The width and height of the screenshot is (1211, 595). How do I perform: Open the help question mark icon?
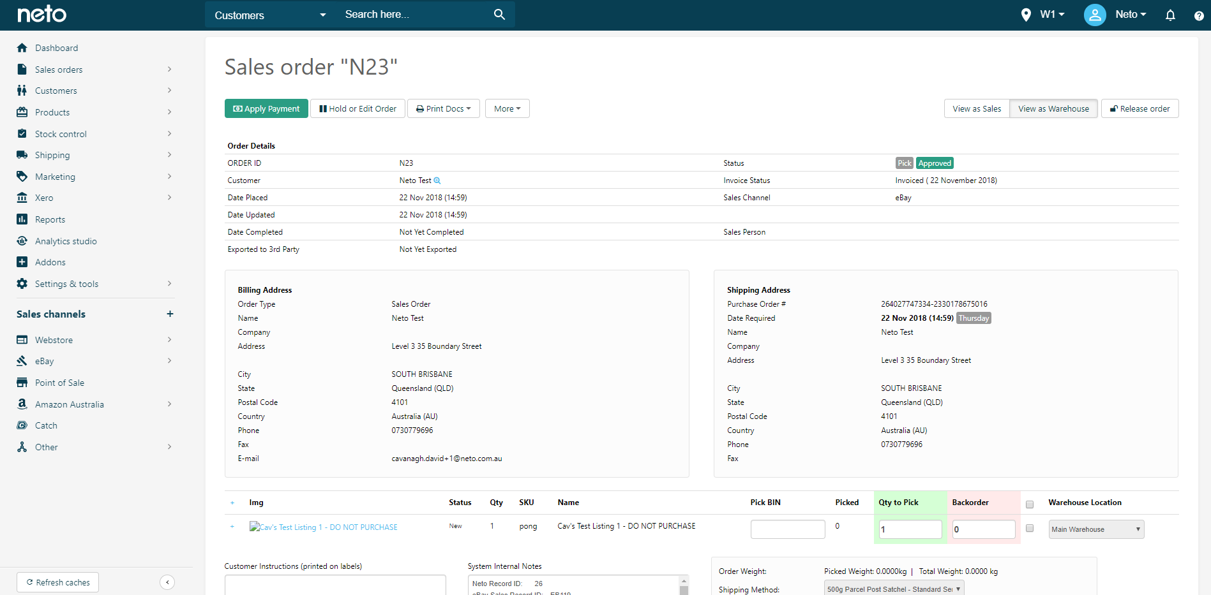pyautogui.click(x=1199, y=15)
